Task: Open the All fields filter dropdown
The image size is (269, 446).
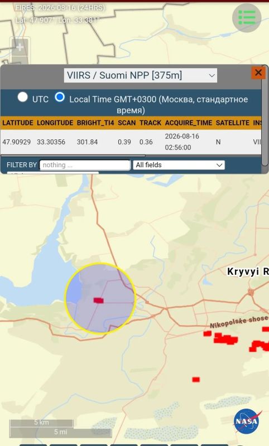Action: 179,165
